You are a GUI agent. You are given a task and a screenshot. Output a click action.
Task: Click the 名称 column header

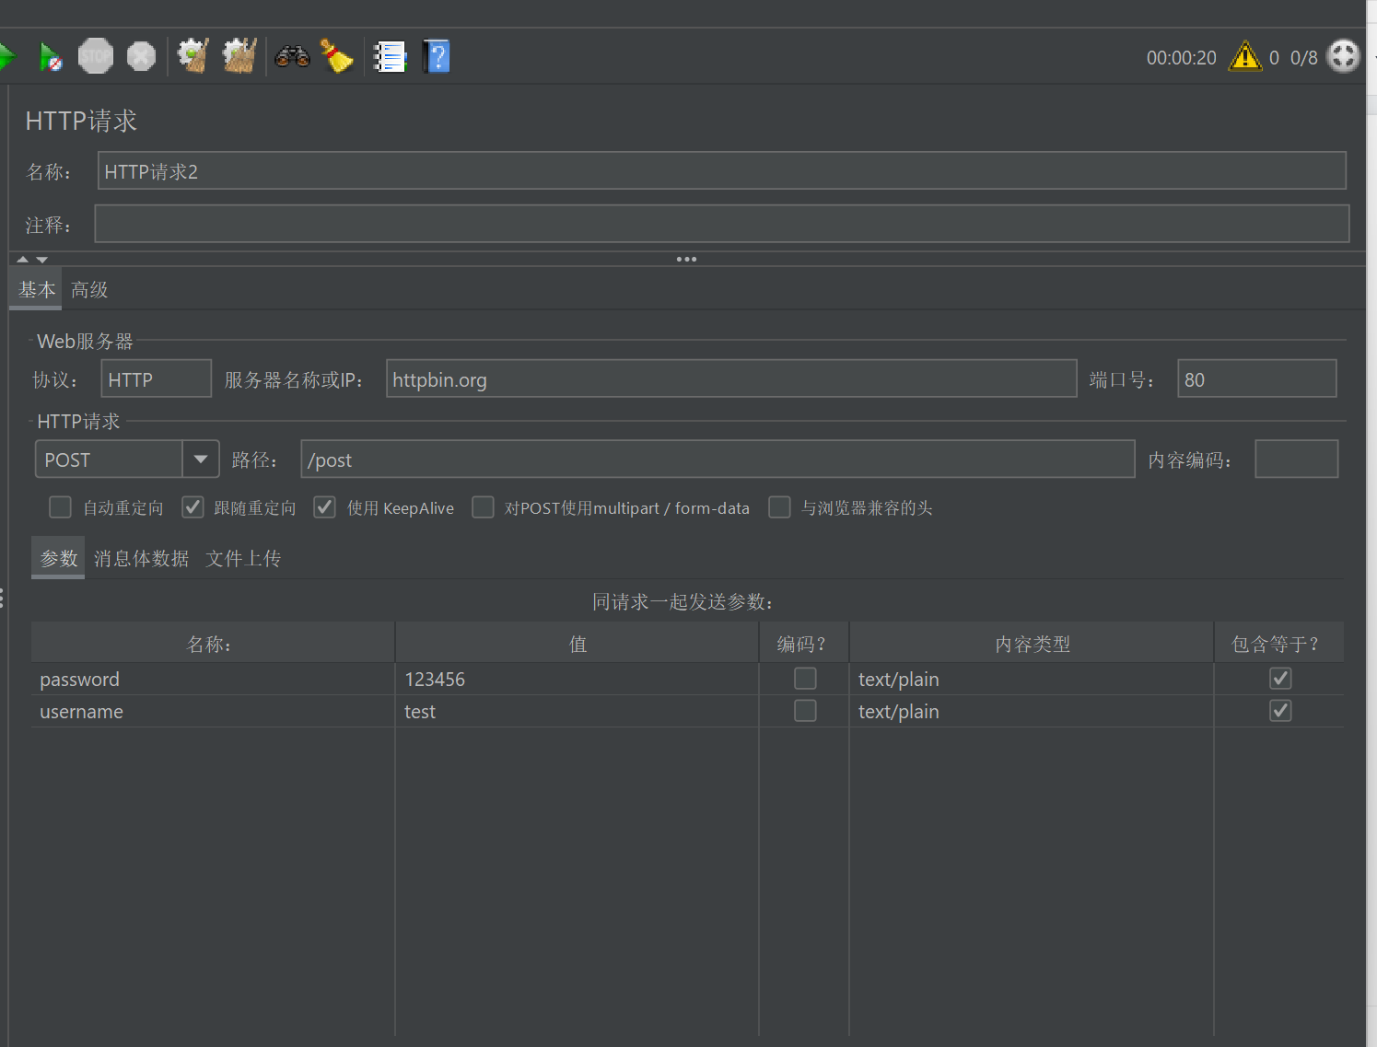pos(213,644)
